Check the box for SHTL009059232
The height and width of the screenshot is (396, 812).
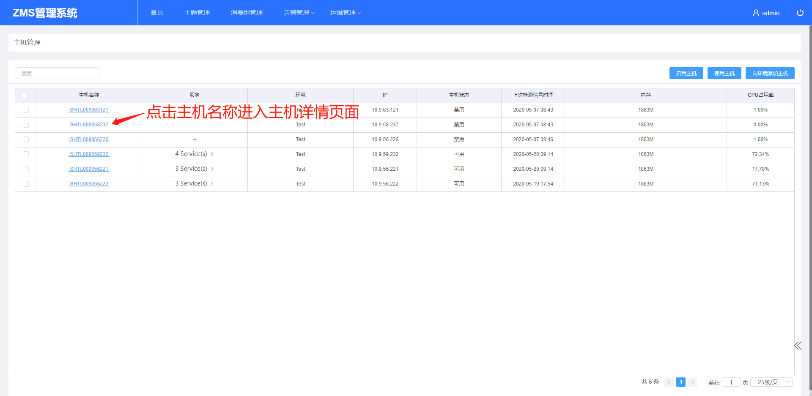pyautogui.click(x=26, y=154)
